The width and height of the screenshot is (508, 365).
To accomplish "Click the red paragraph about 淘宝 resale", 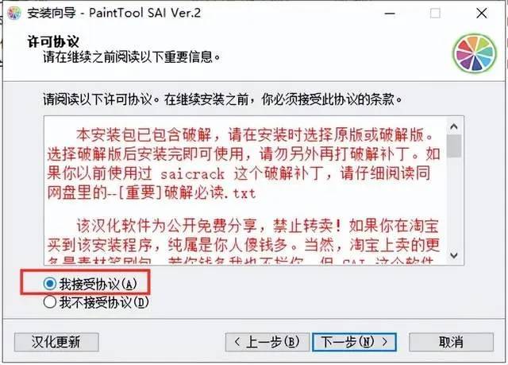I will click(244, 241).
